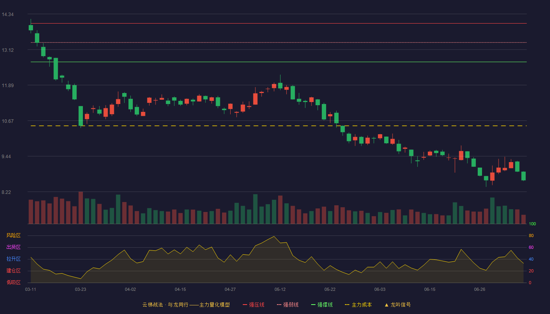Image resolution: width=550 pixels, height=314 pixels.
Task: Click the 11.89 price axis label
Action: [x=7, y=86]
